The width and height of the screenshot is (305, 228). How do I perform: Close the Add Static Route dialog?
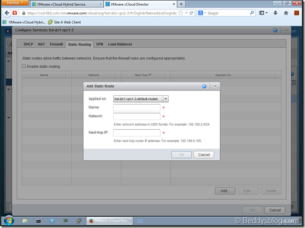[x=215, y=86]
